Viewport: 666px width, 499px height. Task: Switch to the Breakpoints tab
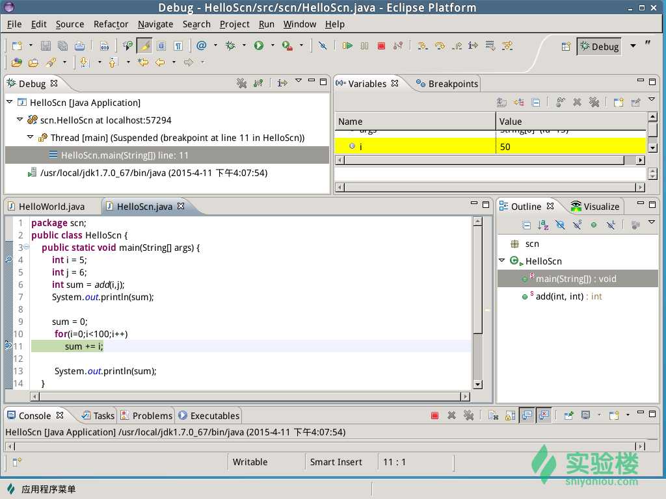(447, 84)
